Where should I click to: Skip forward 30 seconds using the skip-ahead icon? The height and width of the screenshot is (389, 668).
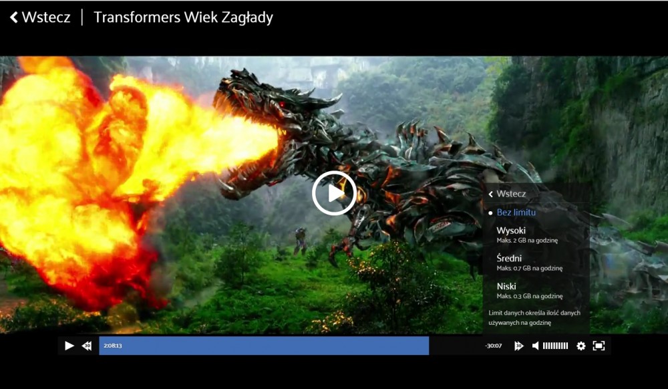[x=518, y=346]
